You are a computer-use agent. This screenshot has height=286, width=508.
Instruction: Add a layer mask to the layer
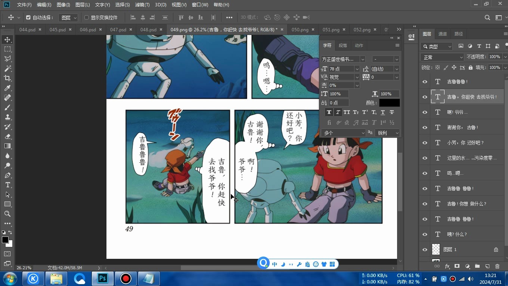[x=457, y=266]
